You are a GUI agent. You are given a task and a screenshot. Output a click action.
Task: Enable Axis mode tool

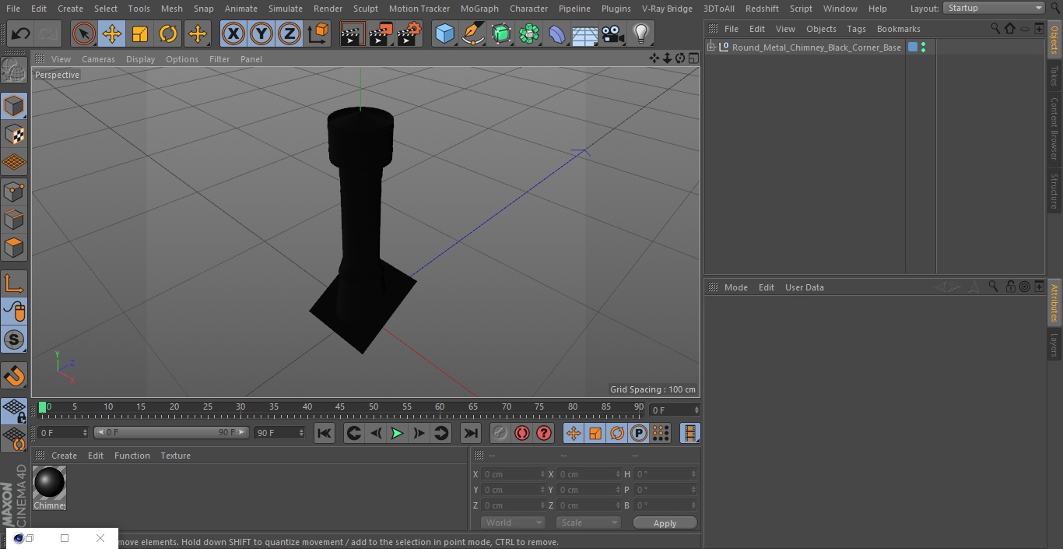(x=14, y=284)
